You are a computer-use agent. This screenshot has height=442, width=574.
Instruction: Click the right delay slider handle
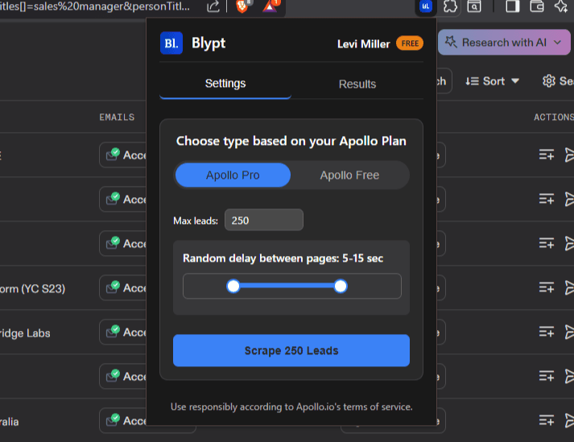341,286
